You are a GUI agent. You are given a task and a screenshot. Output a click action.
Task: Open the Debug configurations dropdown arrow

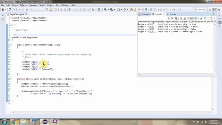(96, 9)
